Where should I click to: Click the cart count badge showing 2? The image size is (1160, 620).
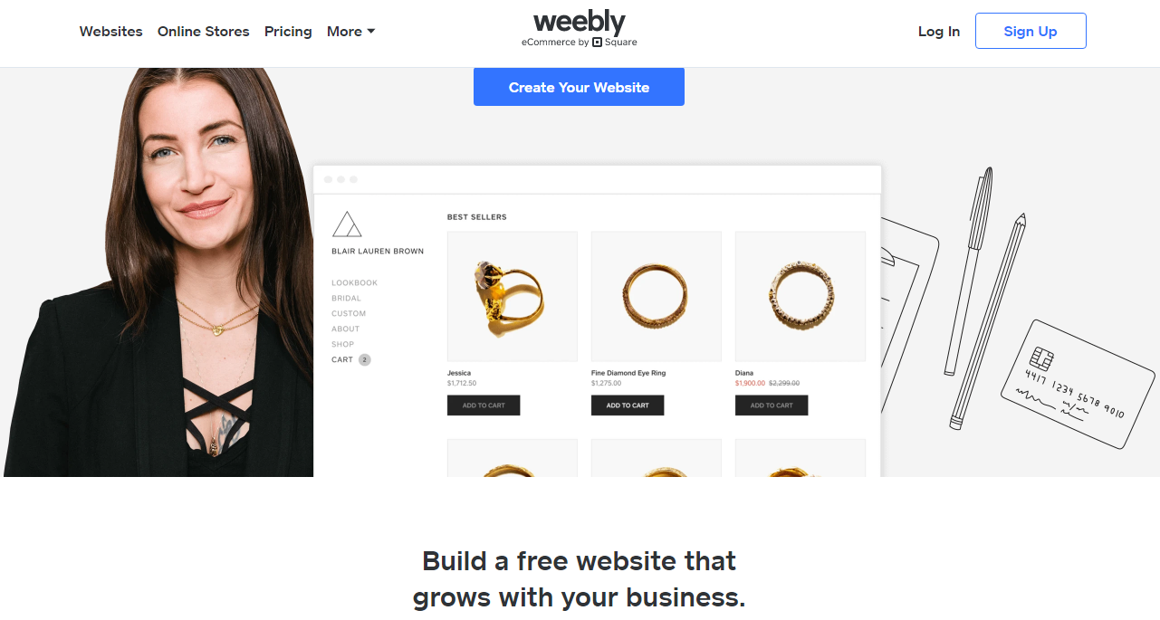pyautogui.click(x=365, y=360)
